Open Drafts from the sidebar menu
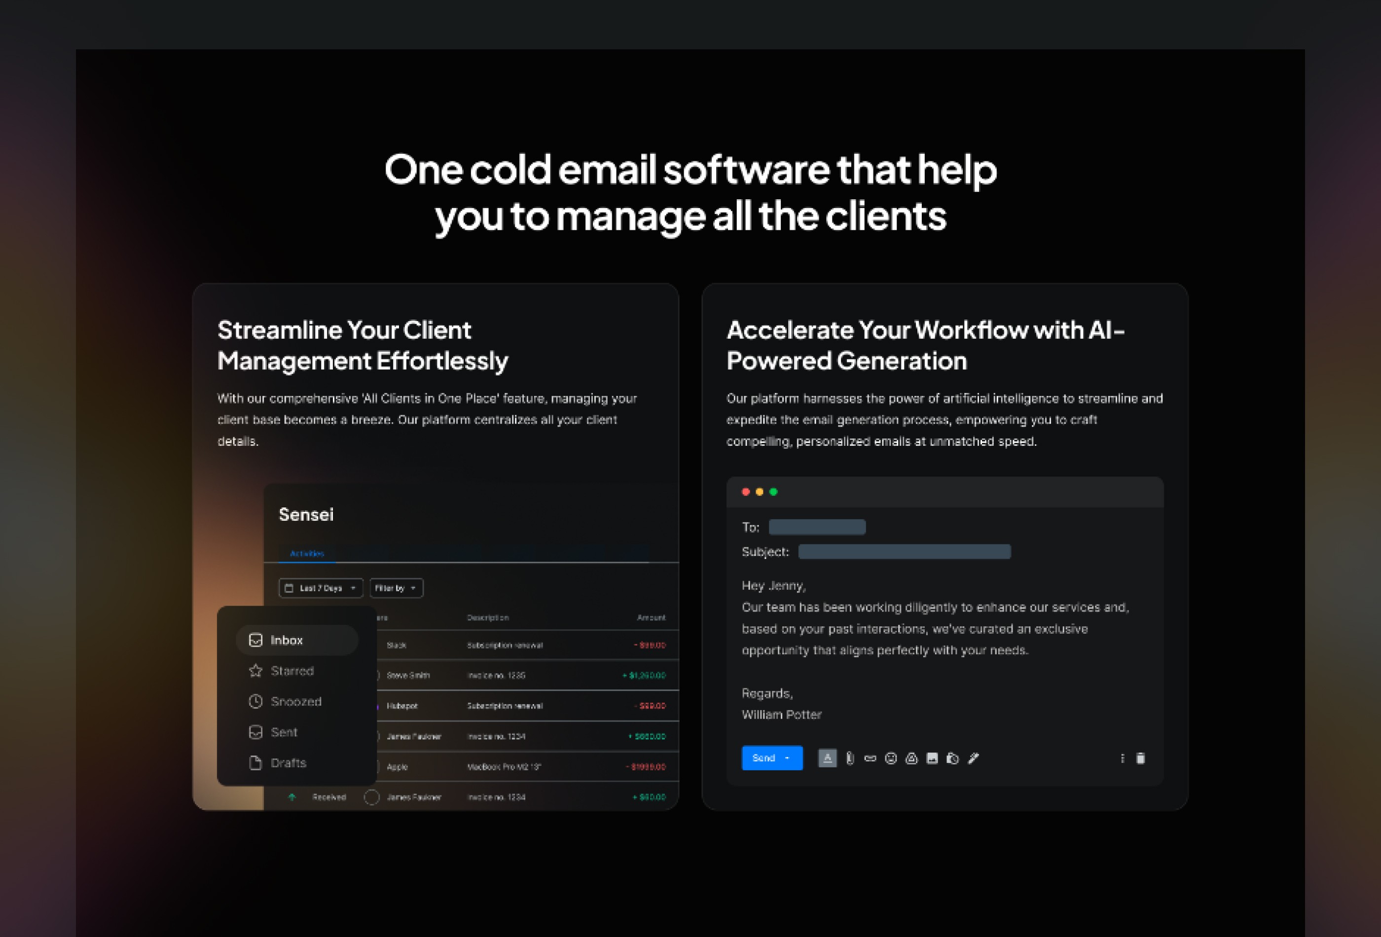This screenshot has height=937, width=1381. [x=288, y=762]
